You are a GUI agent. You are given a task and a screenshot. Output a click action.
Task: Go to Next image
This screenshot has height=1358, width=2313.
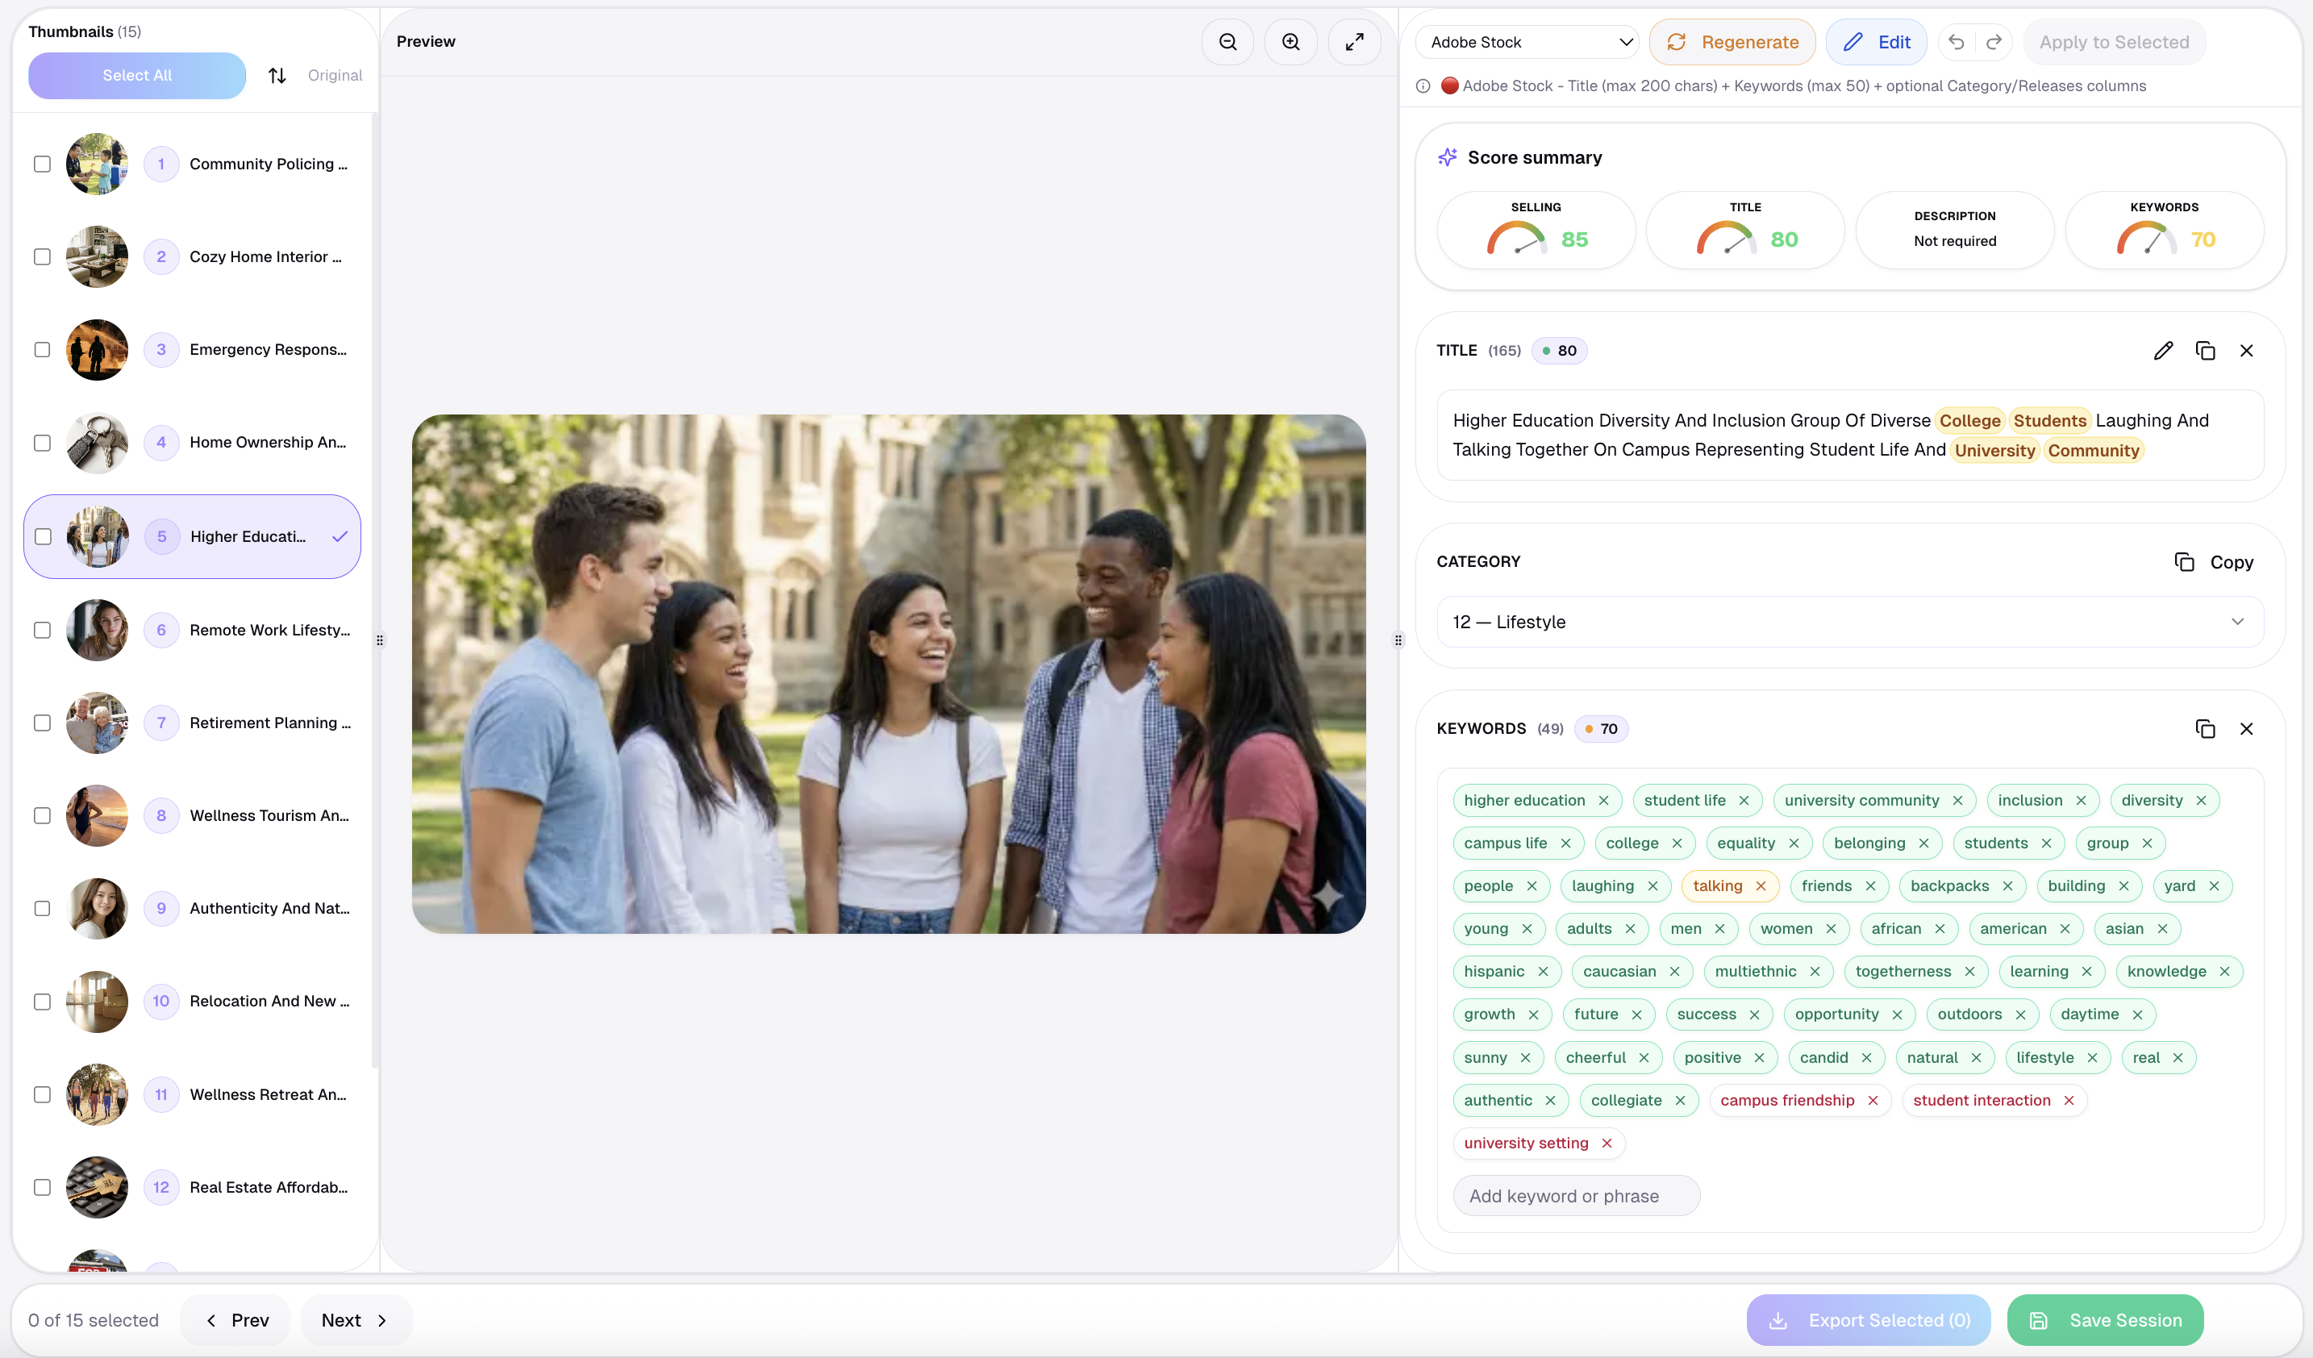coord(356,1320)
